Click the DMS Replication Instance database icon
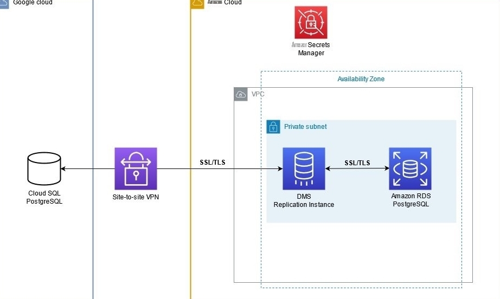This screenshot has width=500, height=299. click(304, 168)
